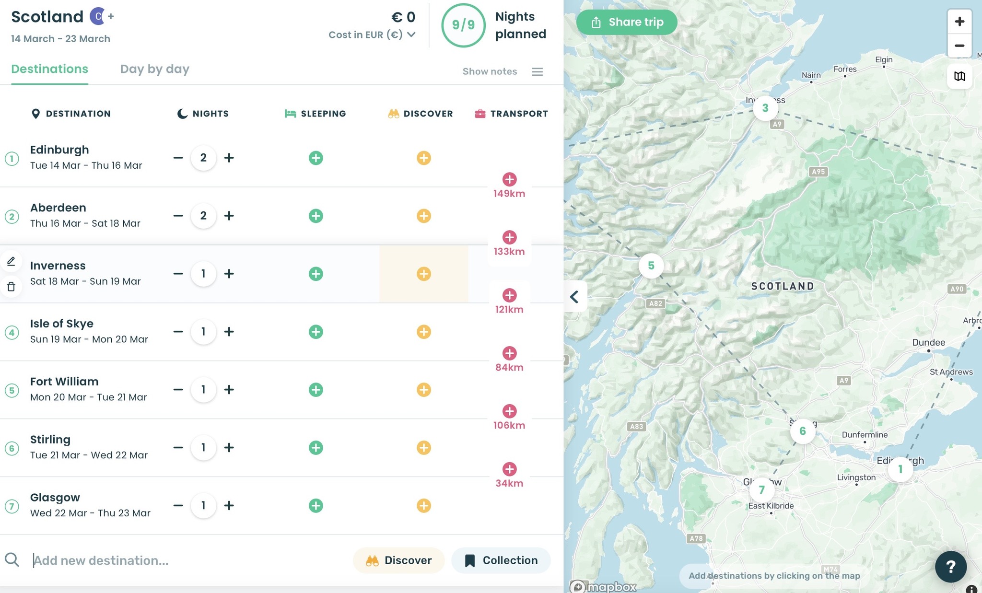Add transport for the 34km leg

tap(509, 469)
